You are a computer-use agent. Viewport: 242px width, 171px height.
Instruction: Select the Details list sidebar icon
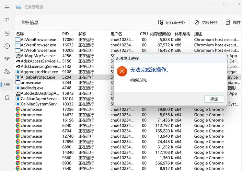click(7, 84)
